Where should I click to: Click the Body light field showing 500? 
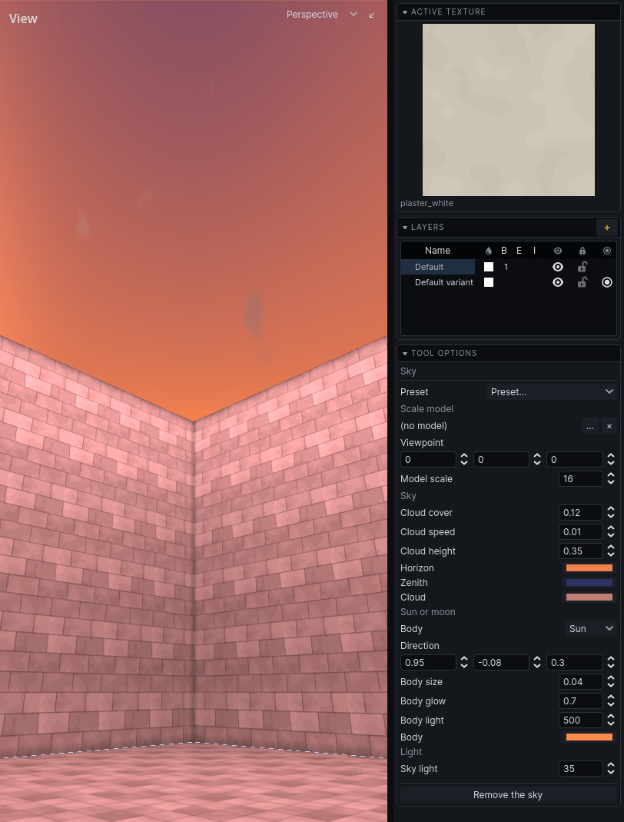pyautogui.click(x=580, y=720)
